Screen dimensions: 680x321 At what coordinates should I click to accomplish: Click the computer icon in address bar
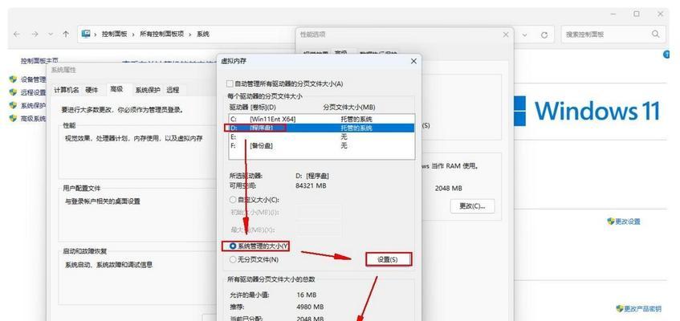coord(86,34)
